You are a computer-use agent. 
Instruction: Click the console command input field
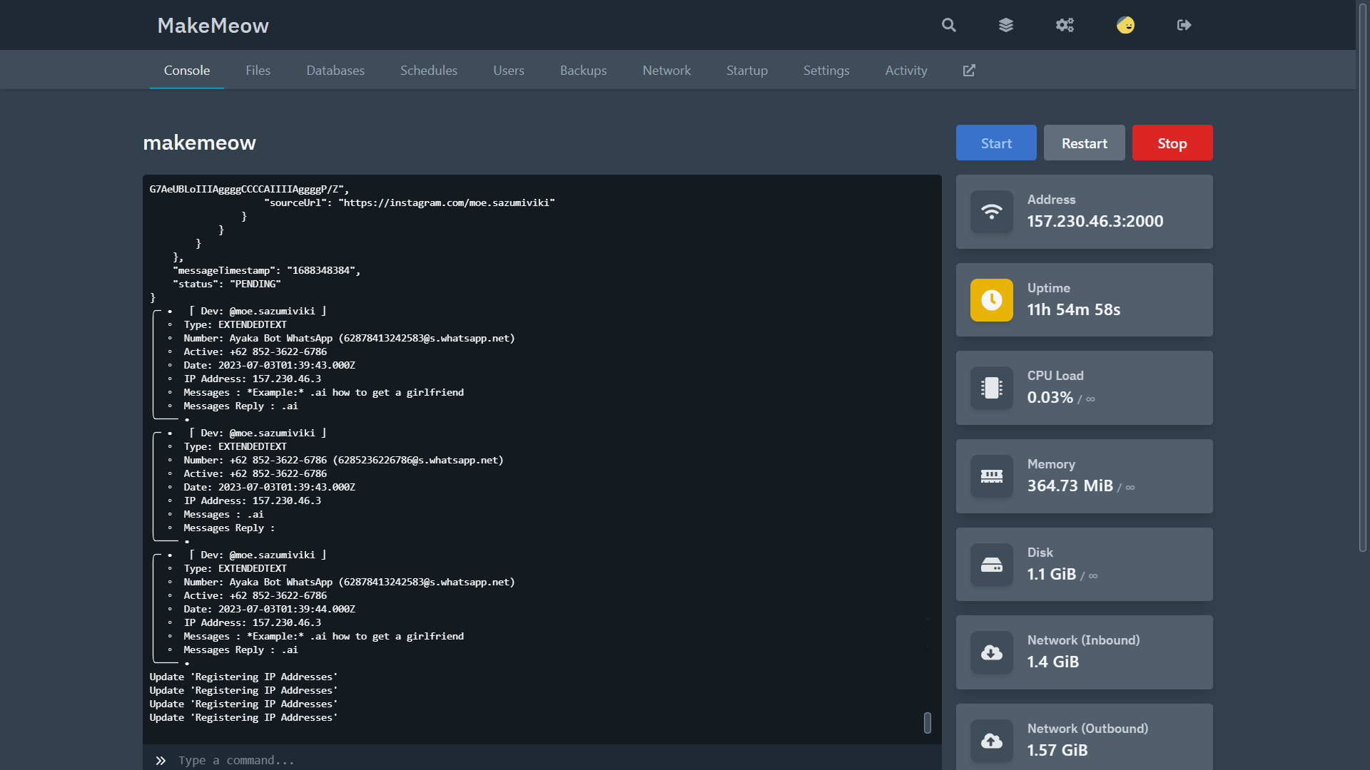542,760
